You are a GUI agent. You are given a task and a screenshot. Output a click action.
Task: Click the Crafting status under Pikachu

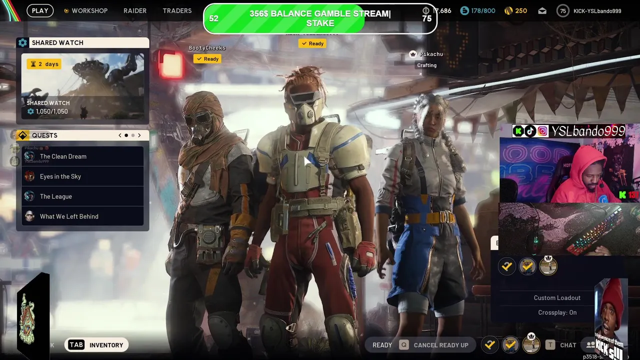pos(426,65)
